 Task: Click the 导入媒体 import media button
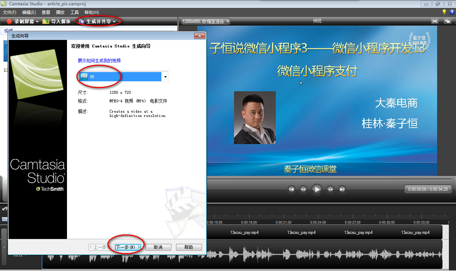pos(57,21)
